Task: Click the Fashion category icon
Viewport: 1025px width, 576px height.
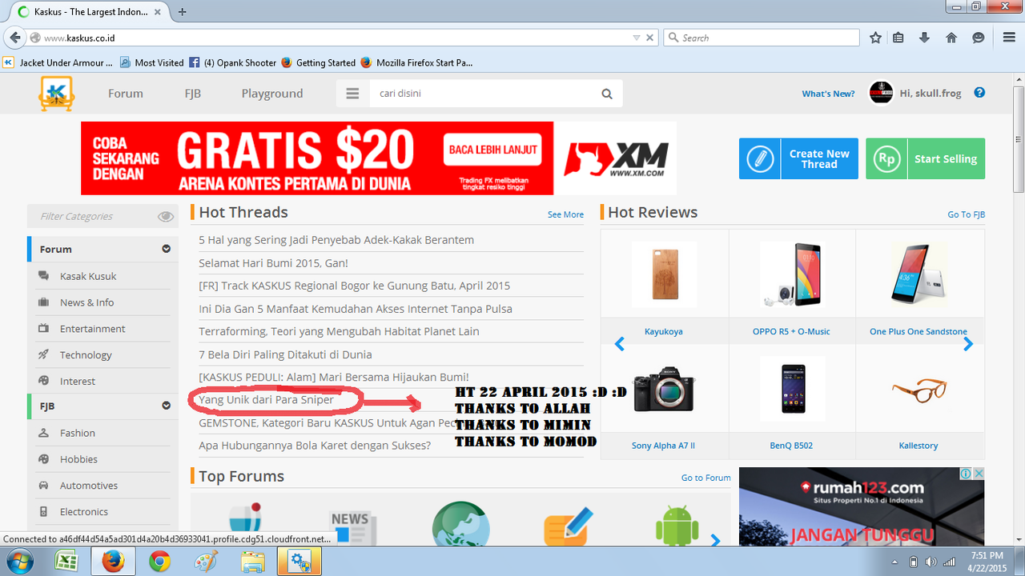Action: click(43, 433)
